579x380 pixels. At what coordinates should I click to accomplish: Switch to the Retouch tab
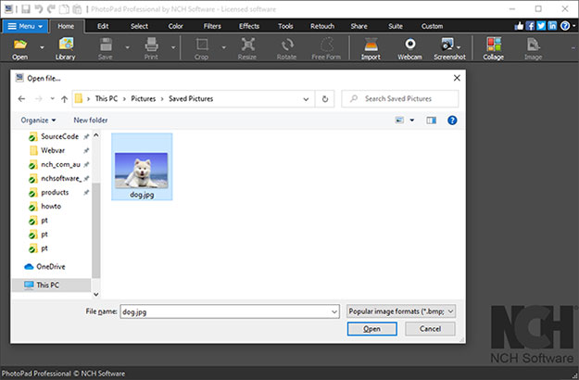322,26
